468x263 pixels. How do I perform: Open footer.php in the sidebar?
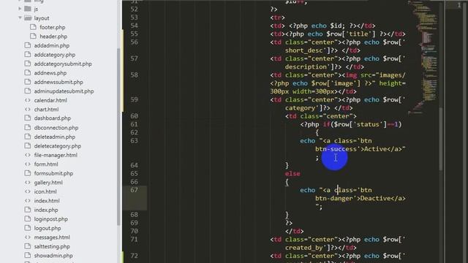click(52, 28)
